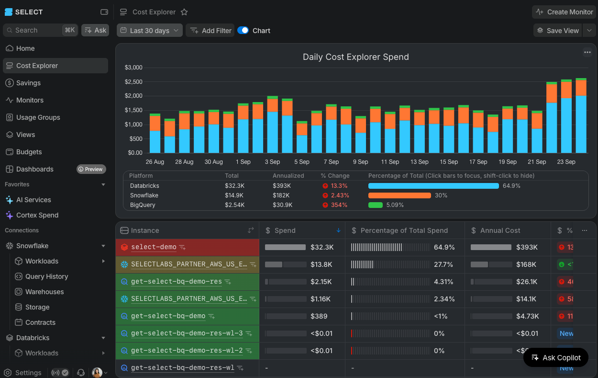Click the Select logo in the sidebar
The width and height of the screenshot is (598, 378).
[x=24, y=12]
